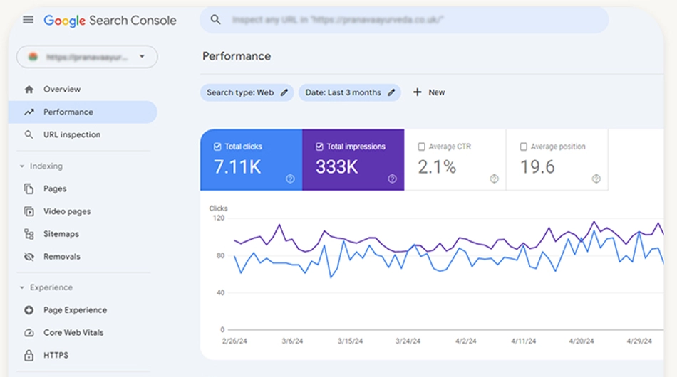Click pencil icon on Date chip
The height and width of the screenshot is (377, 677).
[x=391, y=92]
